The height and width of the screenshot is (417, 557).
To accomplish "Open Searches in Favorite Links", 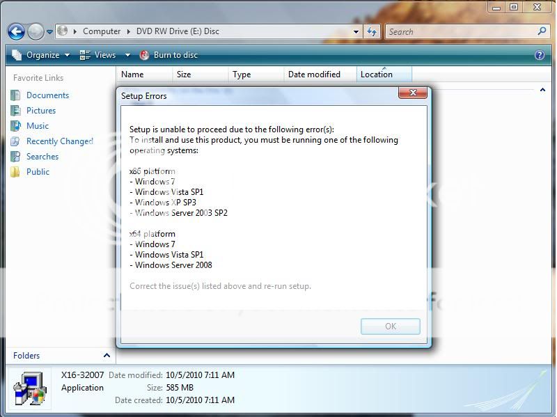I will pyautogui.click(x=42, y=156).
